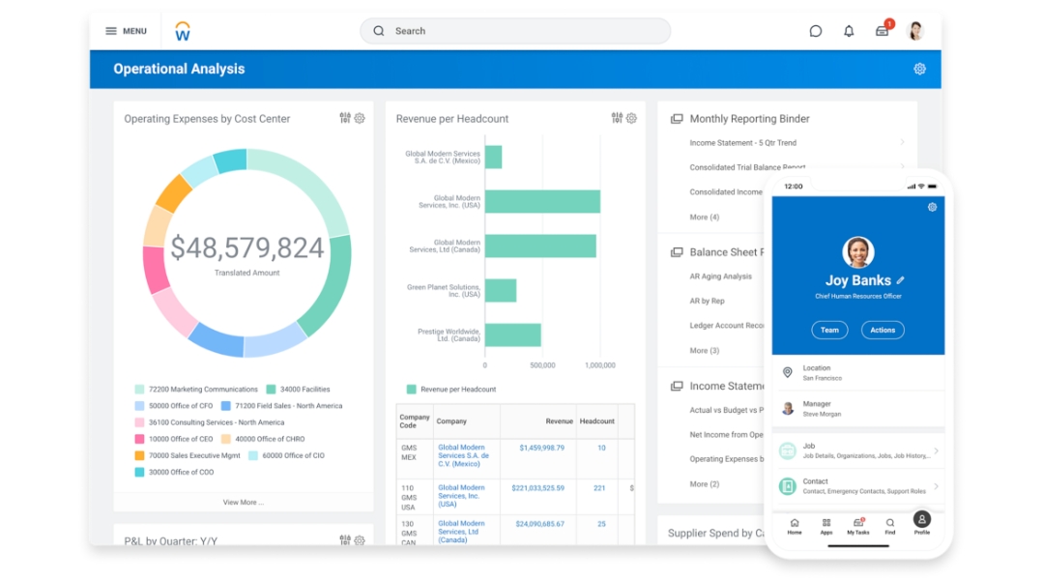Tap the Apps icon in phone navigation
This screenshot has width=1043, height=580.
pyautogui.click(x=826, y=525)
